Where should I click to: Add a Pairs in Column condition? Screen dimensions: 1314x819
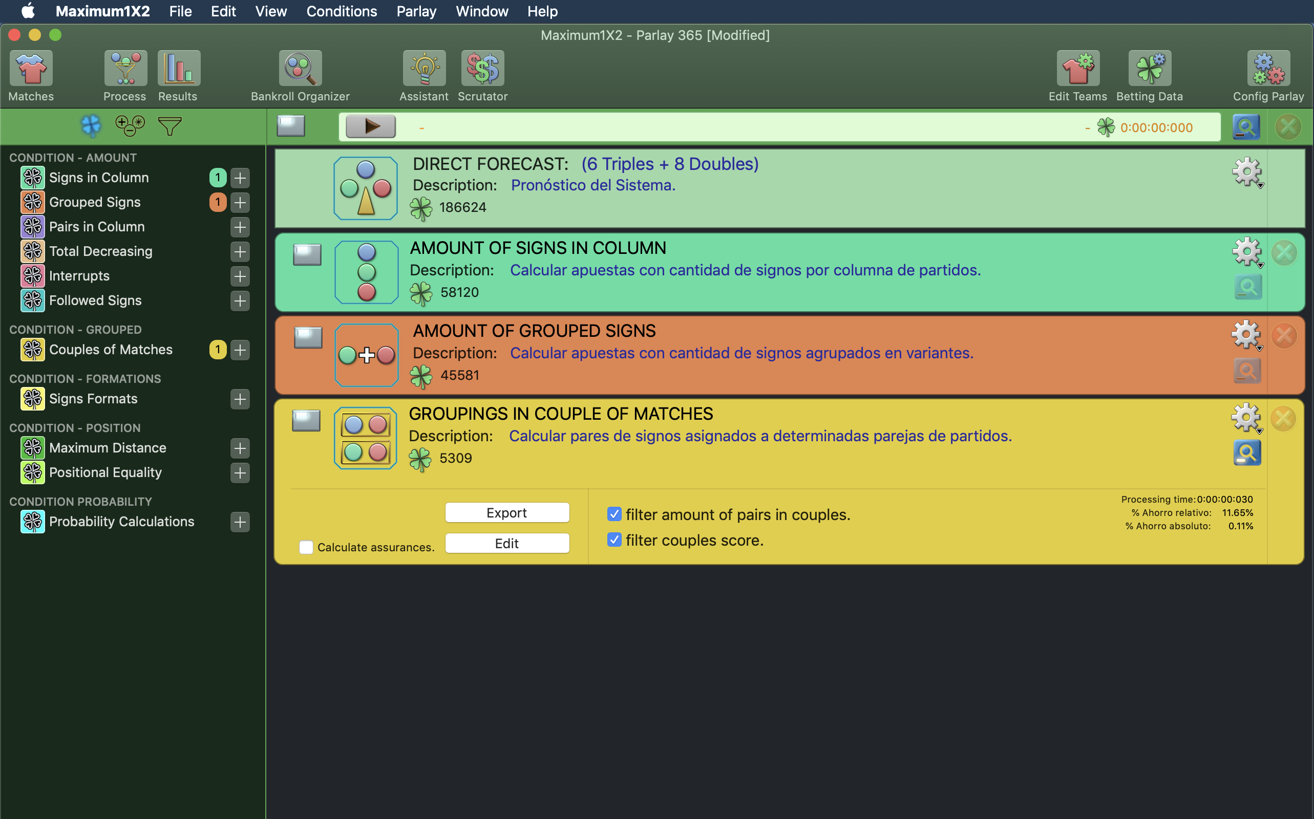[240, 227]
